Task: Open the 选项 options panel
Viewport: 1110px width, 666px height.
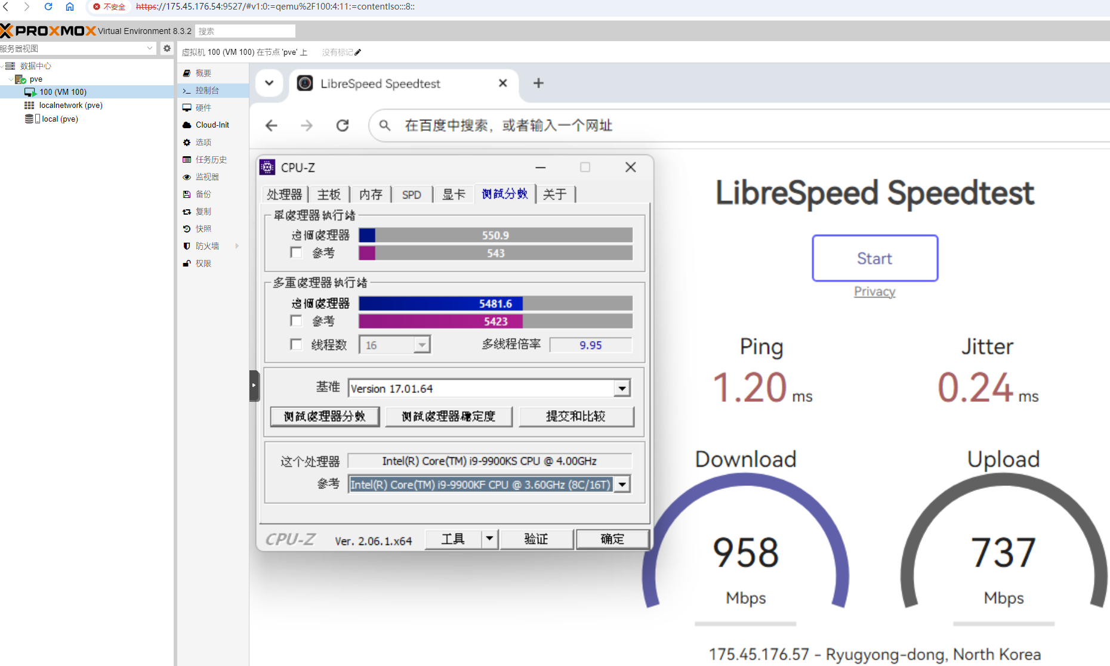Action: click(213, 143)
